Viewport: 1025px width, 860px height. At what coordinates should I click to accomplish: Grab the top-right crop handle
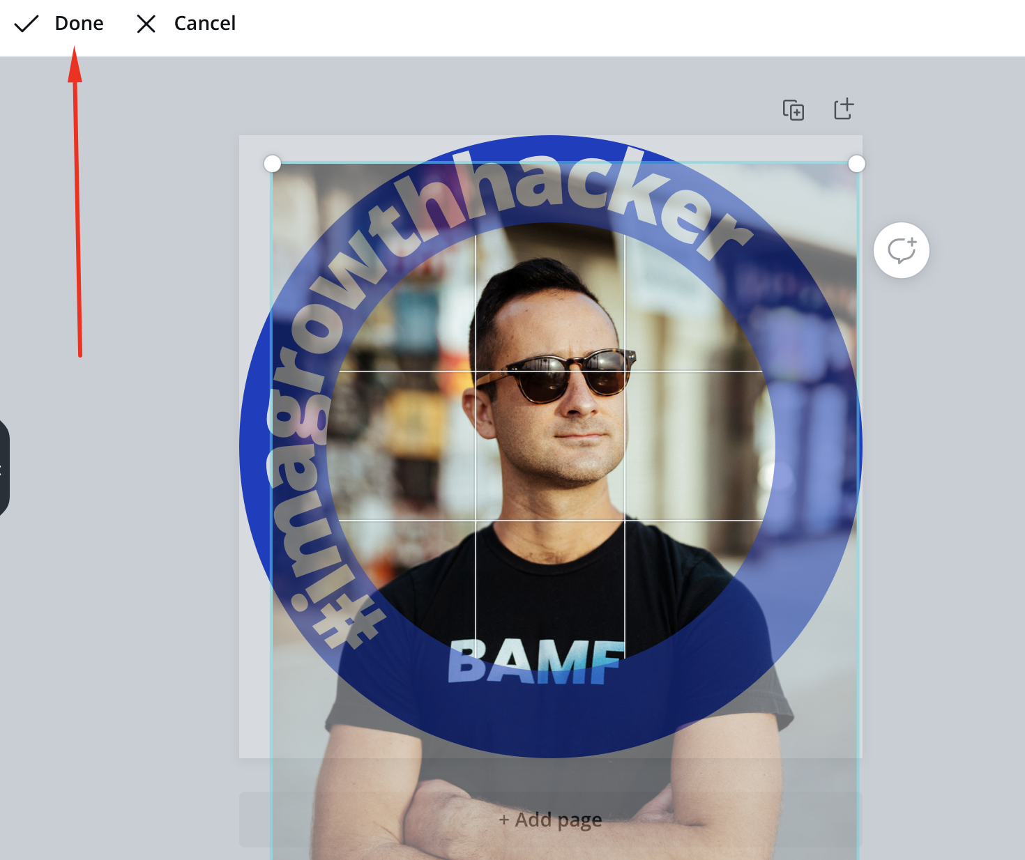(857, 164)
